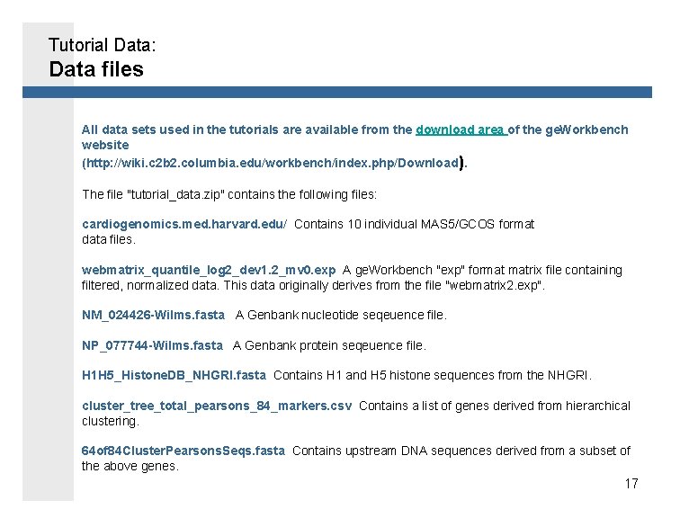This screenshot has height=518, width=680.
Task: Click the H1 and H5 histone sequences description
Action: (x=433, y=375)
